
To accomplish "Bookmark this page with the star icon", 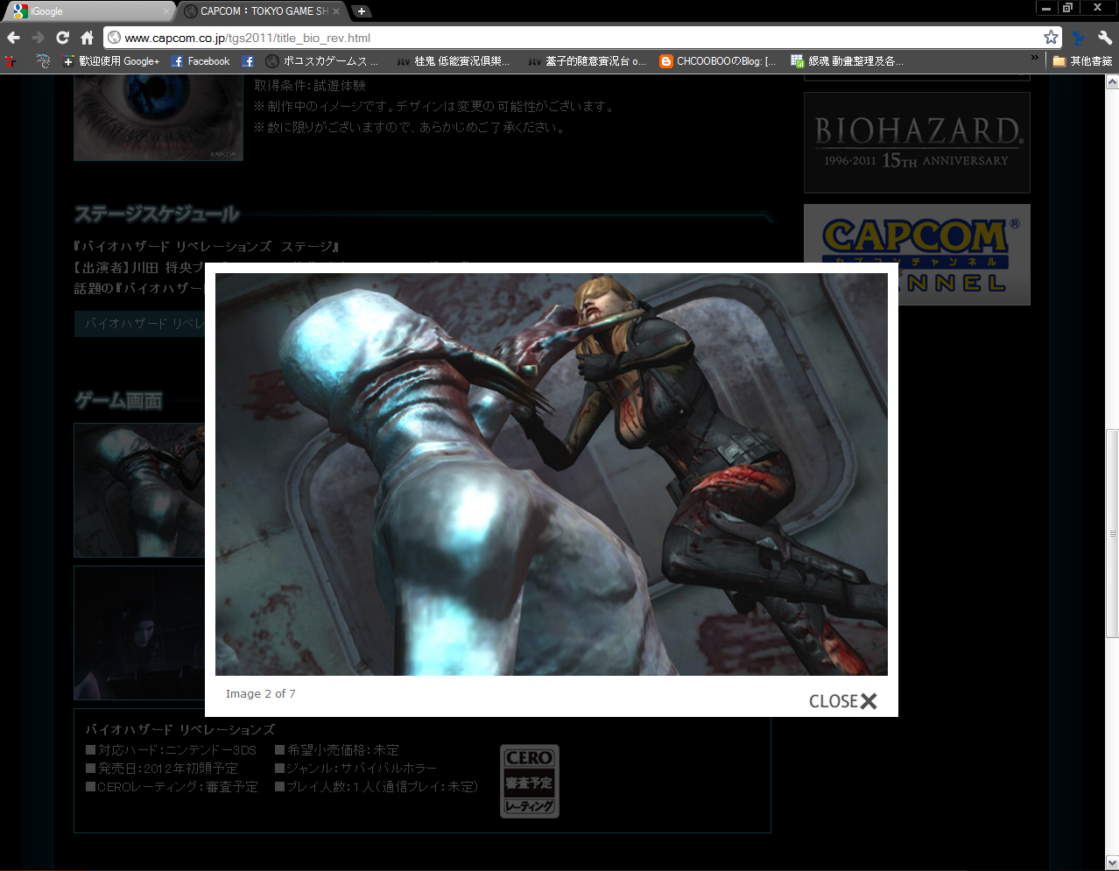I will [1051, 37].
